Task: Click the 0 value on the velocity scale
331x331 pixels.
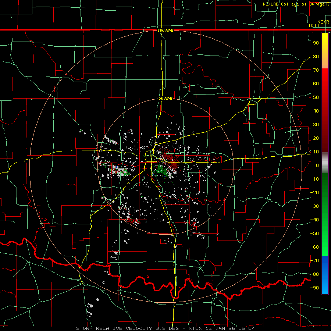Action: 317,165
